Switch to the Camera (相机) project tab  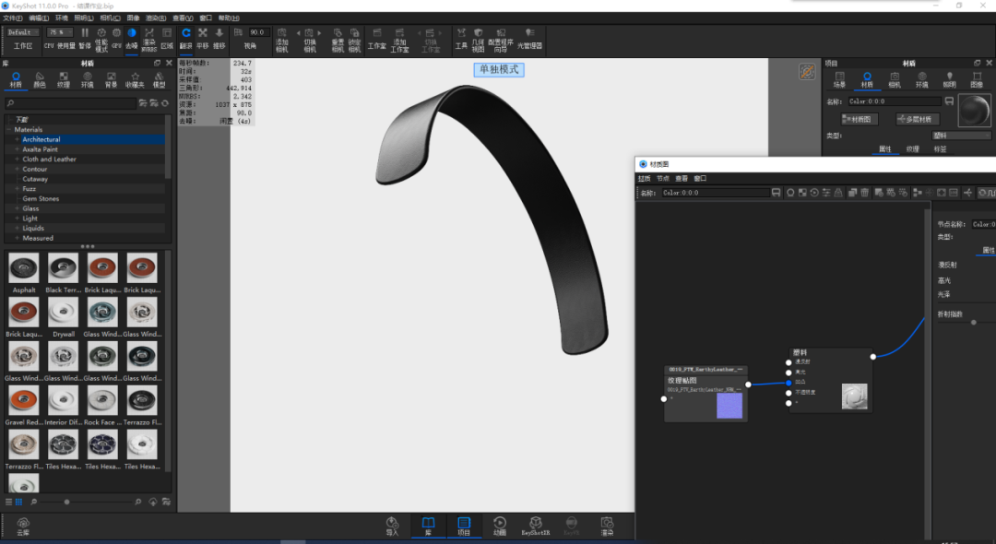point(895,80)
